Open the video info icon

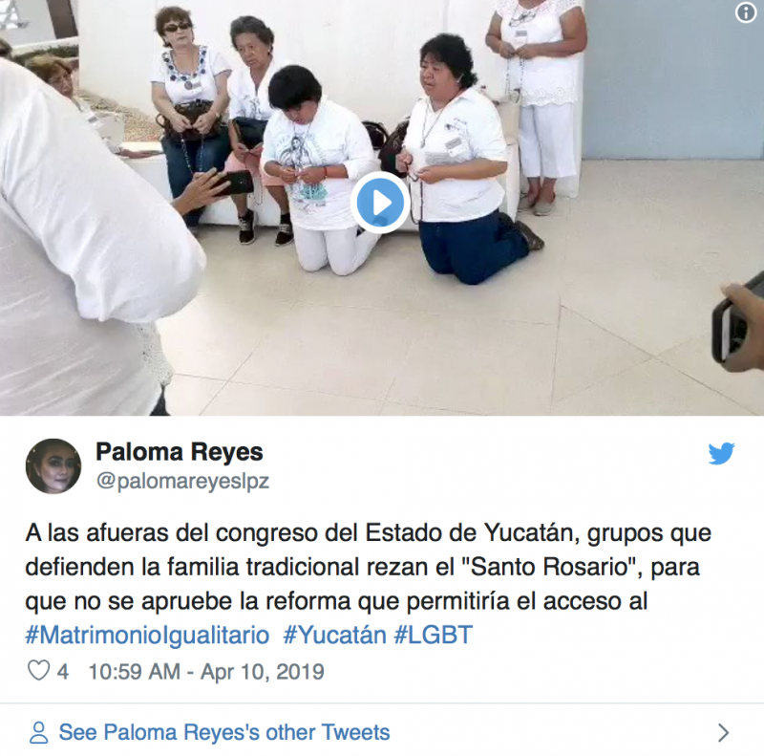click(746, 12)
